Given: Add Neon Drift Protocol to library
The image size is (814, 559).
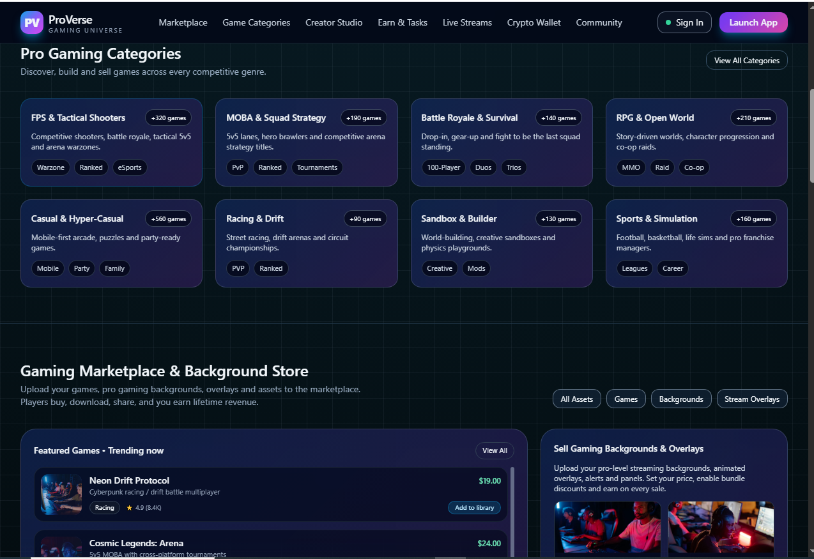Looking at the screenshot, I should coord(474,508).
